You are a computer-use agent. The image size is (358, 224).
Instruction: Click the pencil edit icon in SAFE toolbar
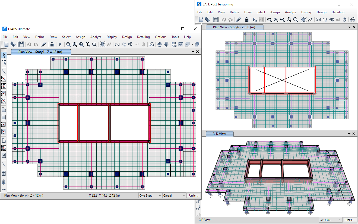(238, 20)
